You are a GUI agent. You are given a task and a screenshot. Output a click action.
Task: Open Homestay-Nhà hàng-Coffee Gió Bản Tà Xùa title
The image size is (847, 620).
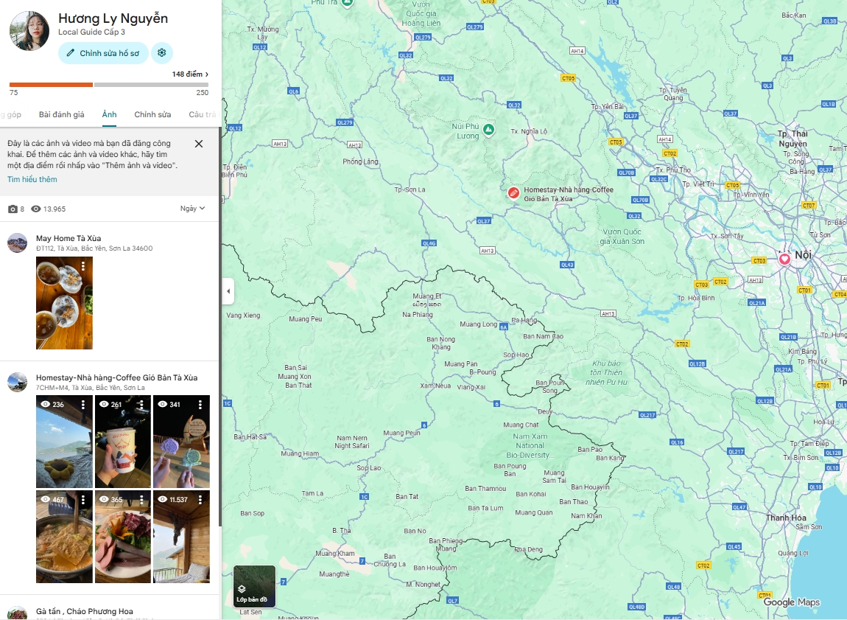click(116, 378)
